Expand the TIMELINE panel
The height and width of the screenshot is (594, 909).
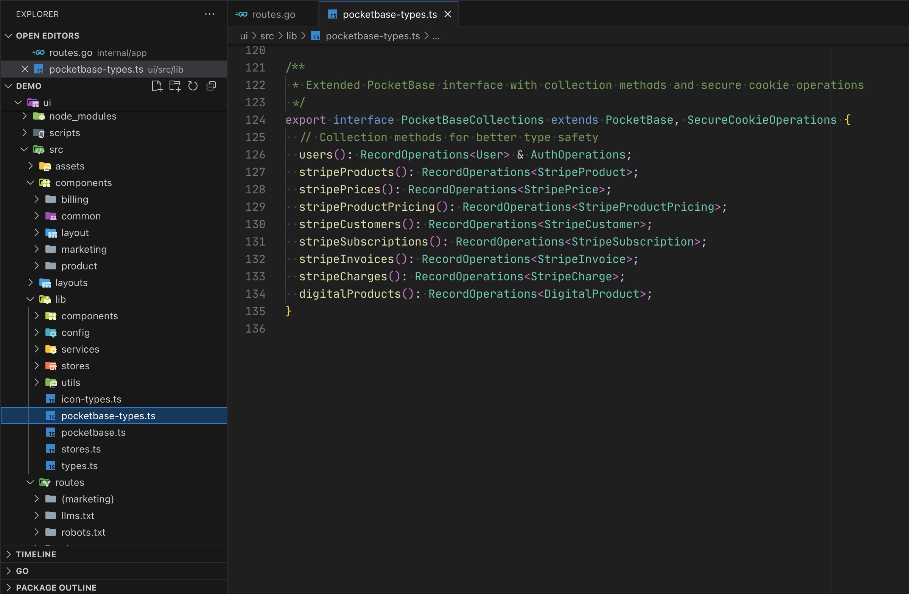8,554
